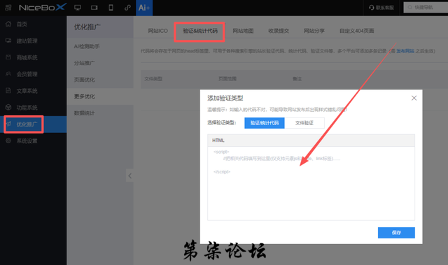
Task: Click the search icon in 快捷导航 box
Action: [409, 8]
